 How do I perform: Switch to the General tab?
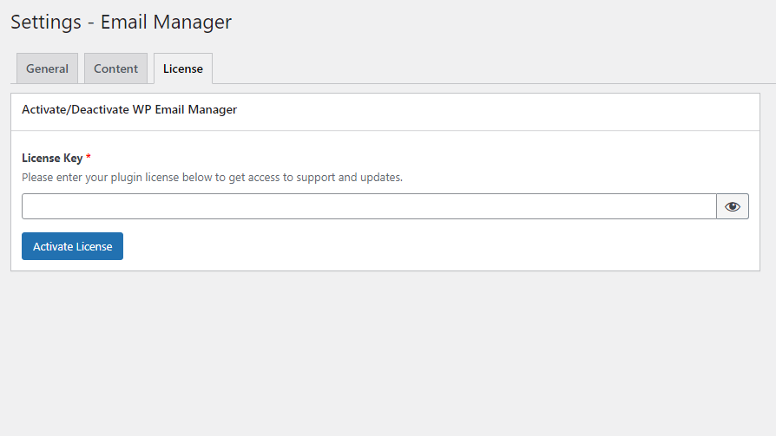click(x=47, y=68)
